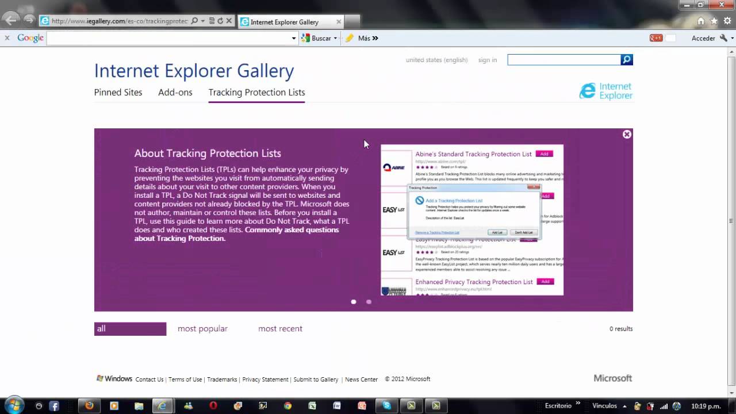This screenshot has width=736, height=414.
Task: Expand the Escritorio toolbar chevron
Action: (578, 404)
